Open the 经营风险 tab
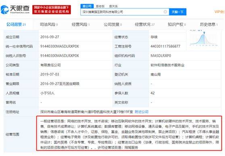Viewport: 225px width, 156px height. 81,25
